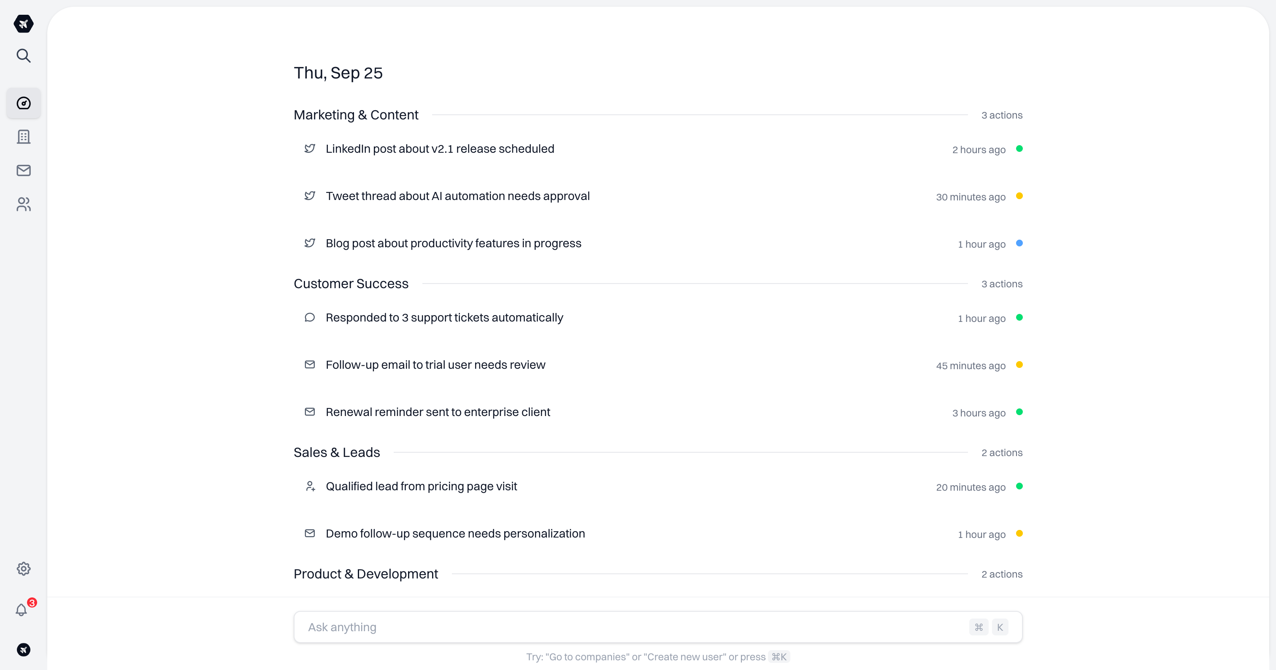1276x670 pixels.
Task: Toggle yellow status dot on tweet thread row
Action: [1020, 196]
